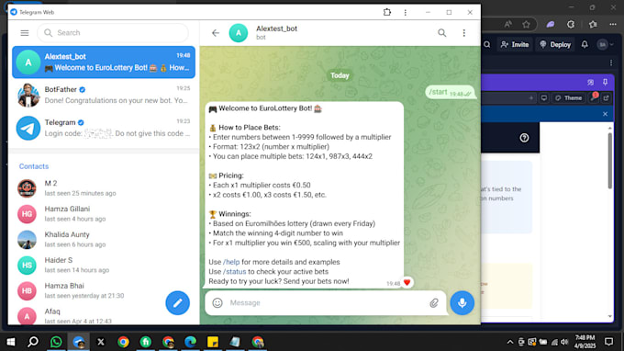Select contact Hamza Gillani
The width and height of the screenshot is (624, 351).
point(104,213)
